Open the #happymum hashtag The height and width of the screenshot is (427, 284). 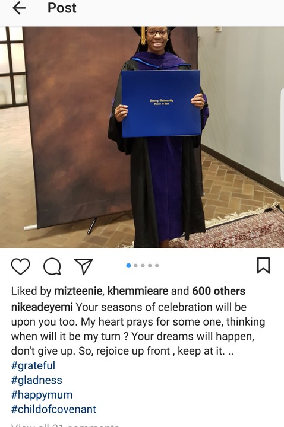42,394
